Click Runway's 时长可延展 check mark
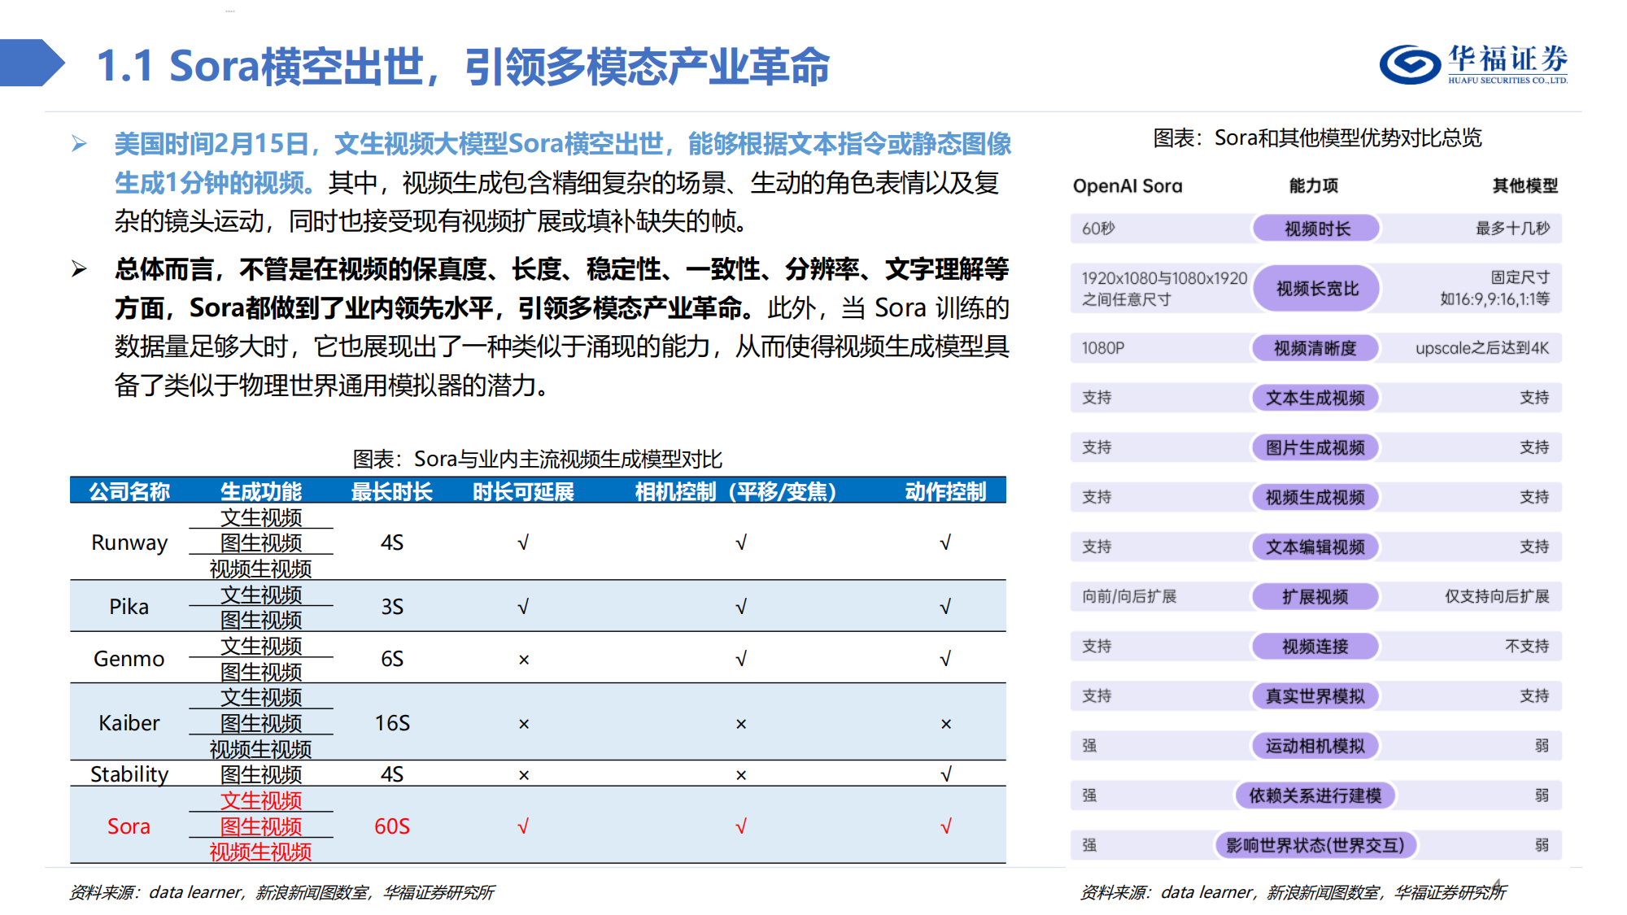1627x915 pixels. (x=523, y=542)
